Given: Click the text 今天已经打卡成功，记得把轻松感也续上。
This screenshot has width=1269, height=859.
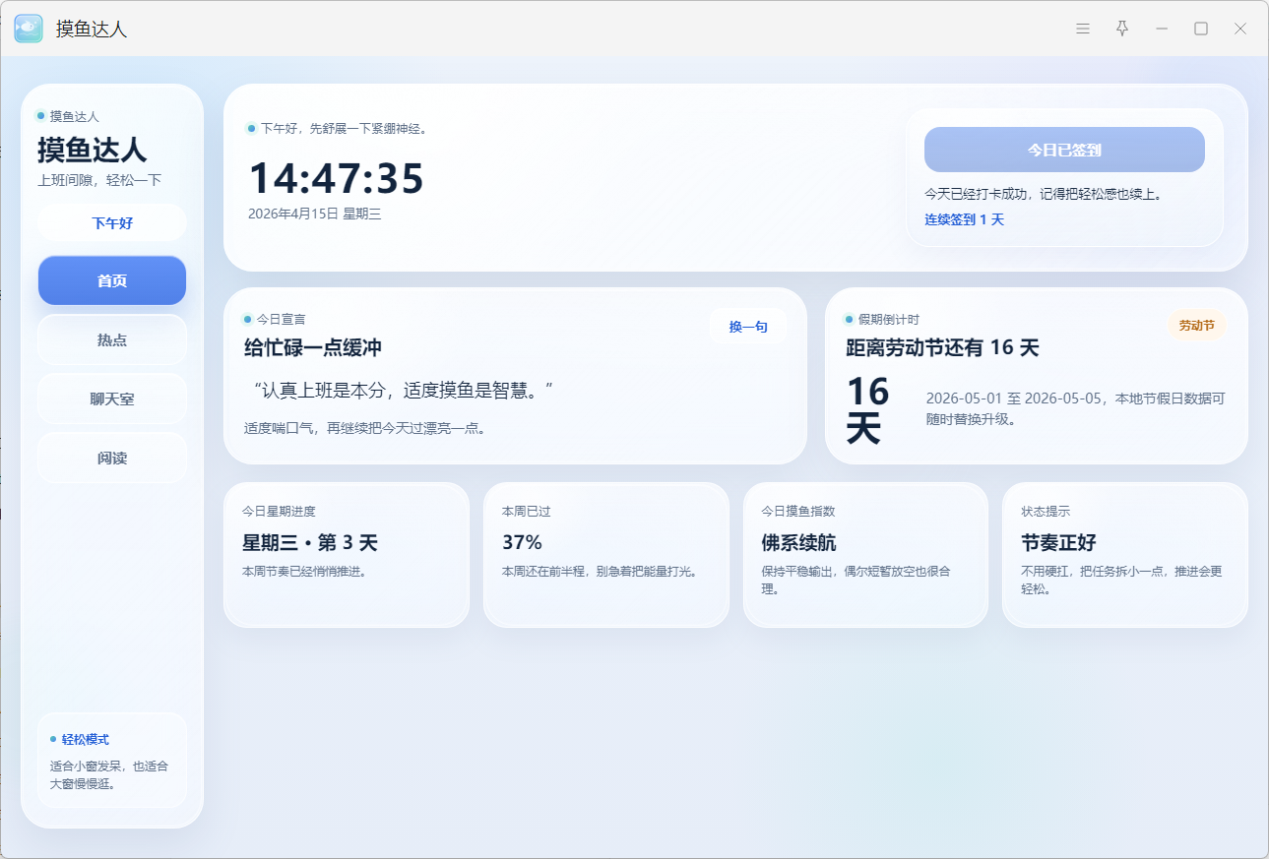Looking at the screenshot, I should coord(1044,194).
